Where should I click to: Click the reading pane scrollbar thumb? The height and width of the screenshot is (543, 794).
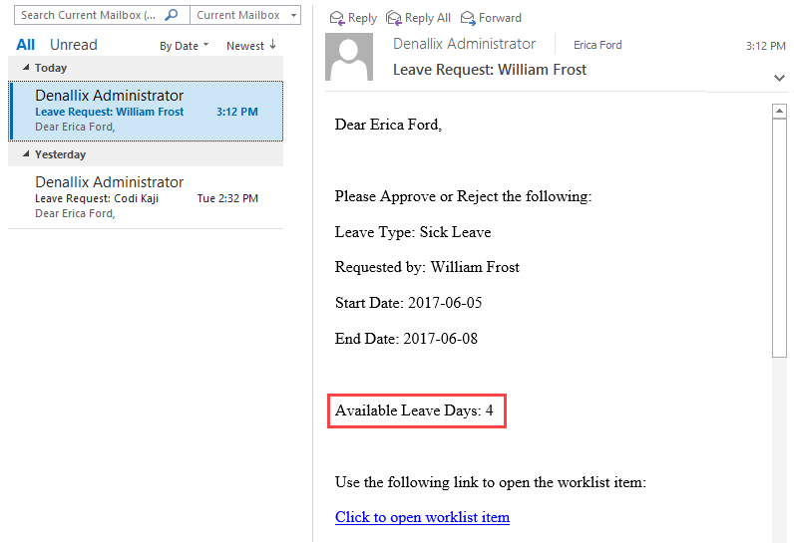pyautogui.click(x=779, y=238)
